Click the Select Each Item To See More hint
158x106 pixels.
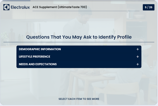[x=79, y=99]
